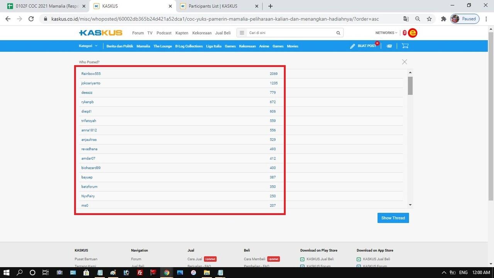The height and width of the screenshot is (278, 494).
Task: Click the magnifier search icon in Cari di sini box
Action: [x=338, y=33]
